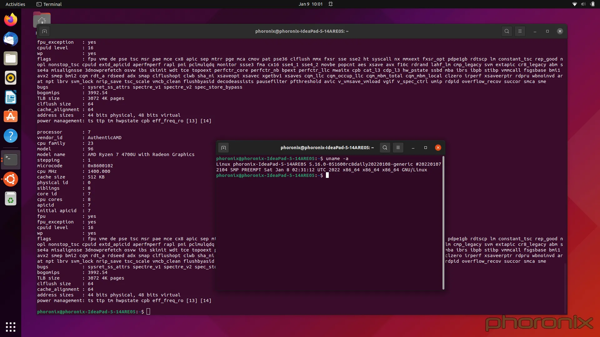Open the Trash in the dock
The height and width of the screenshot is (337, 600).
pos(11,198)
